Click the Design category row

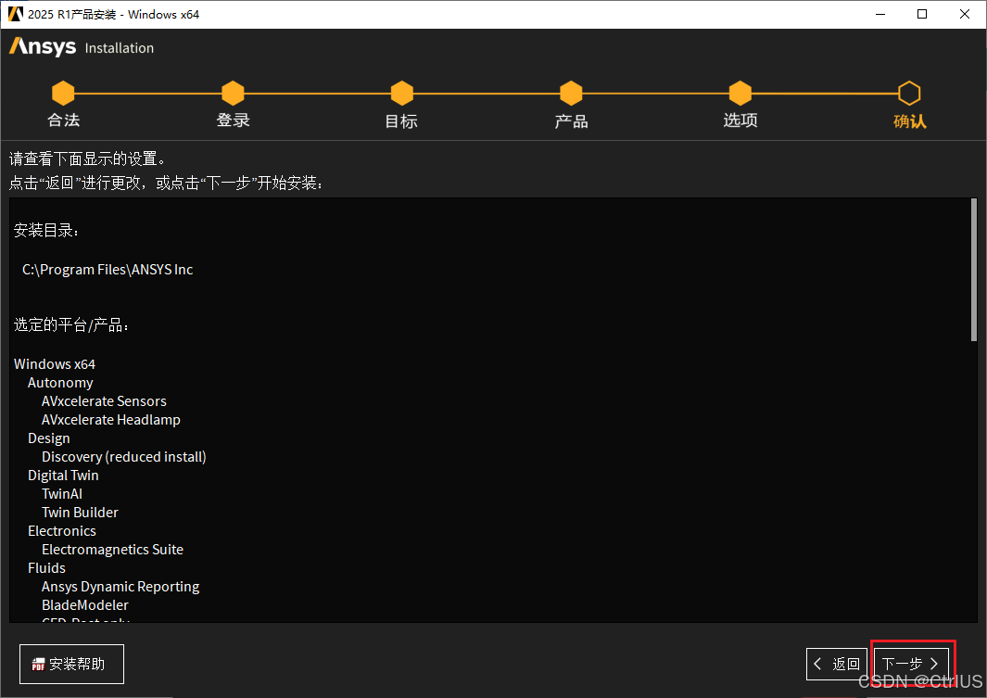click(49, 438)
